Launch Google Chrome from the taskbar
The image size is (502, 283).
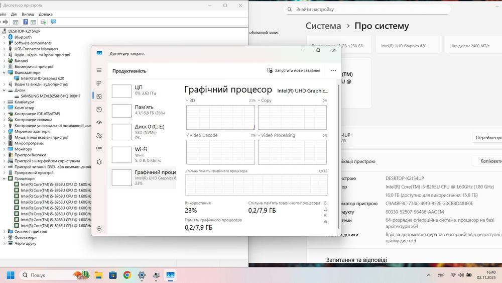(127, 275)
